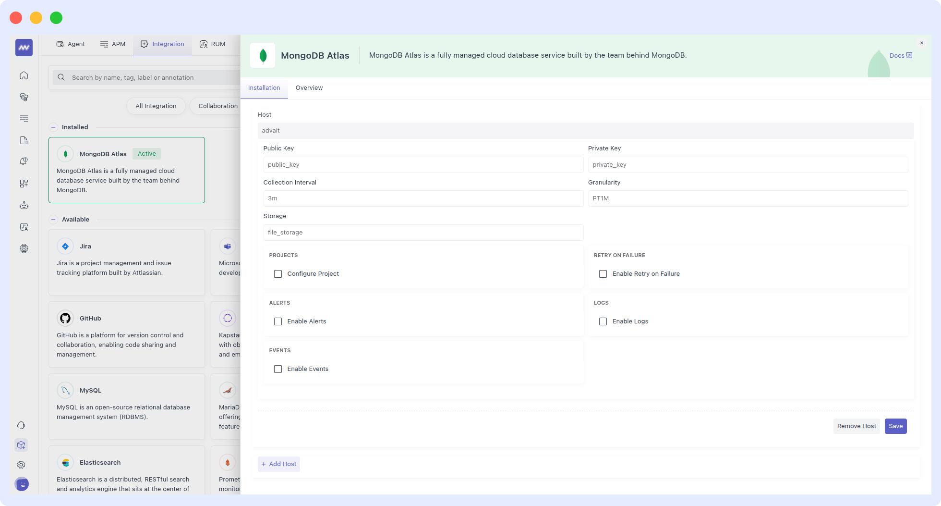Click the Host field containing advait

[586, 131]
